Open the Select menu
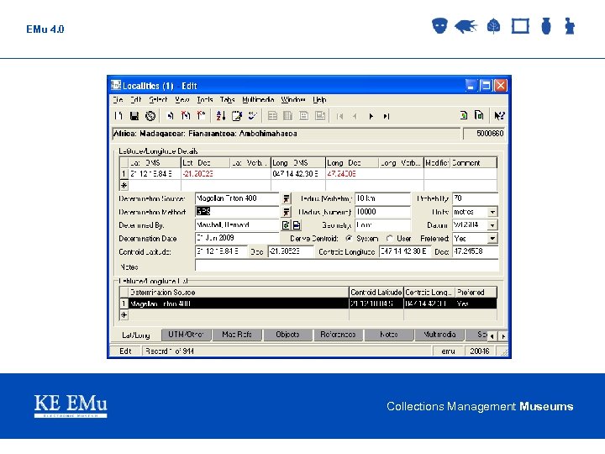Screen dimensions: 605x454 [x=158, y=99]
